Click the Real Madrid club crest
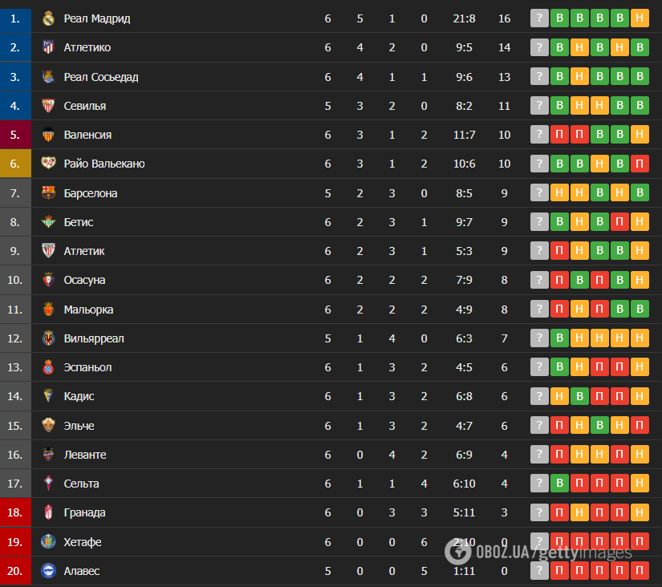This screenshot has height=587, width=662. click(x=49, y=18)
